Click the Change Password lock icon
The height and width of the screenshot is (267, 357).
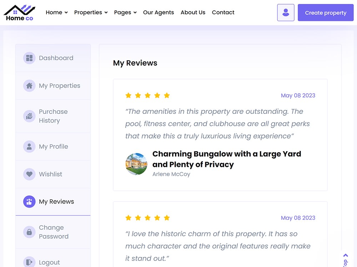pyautogui.click(x=29, y=232)
